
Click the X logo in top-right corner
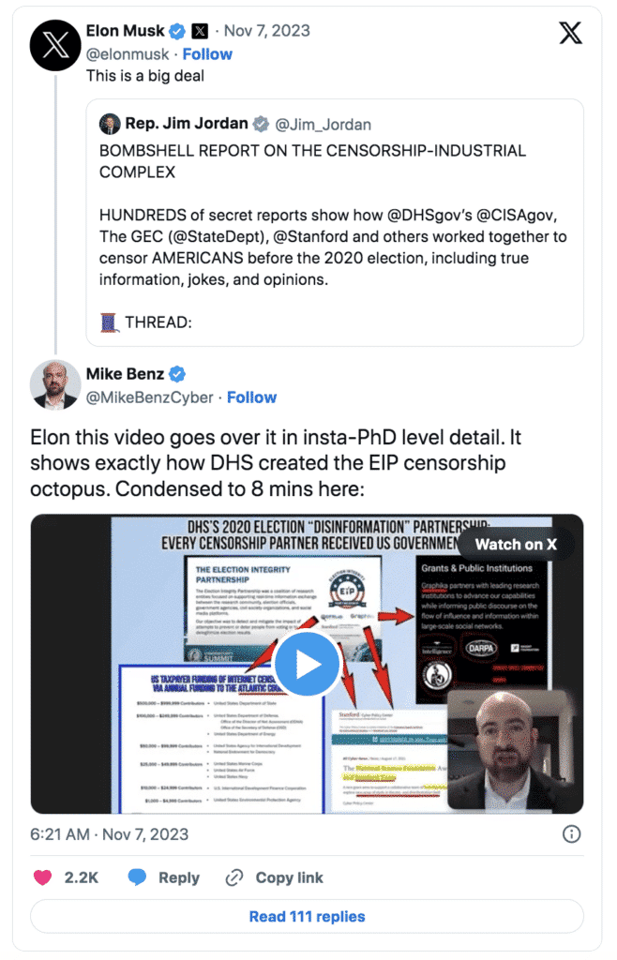(x=570, y=33)
